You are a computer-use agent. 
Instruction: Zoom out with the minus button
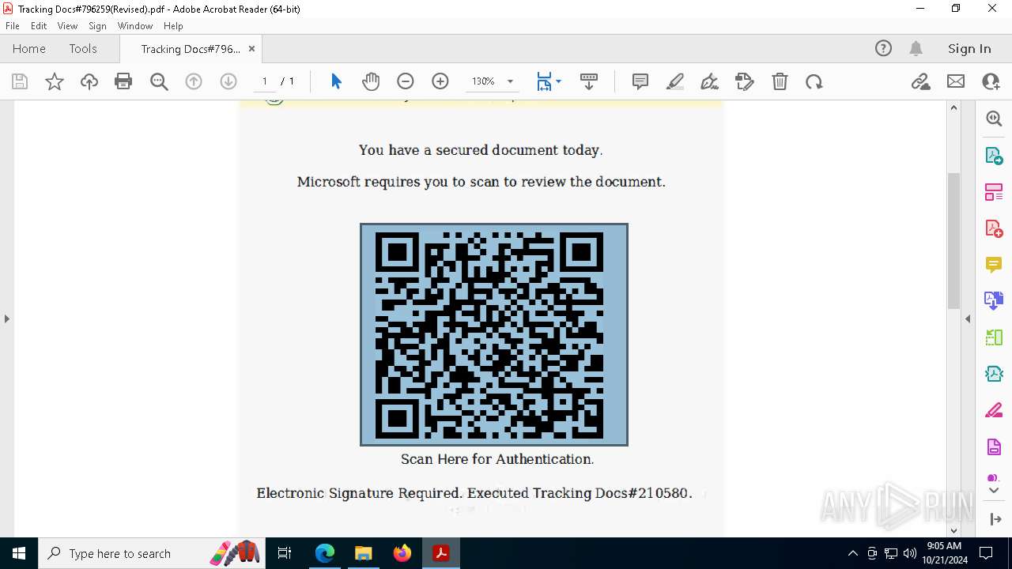point(406,81)
